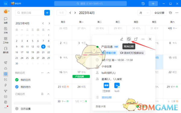Screen dimensions: 181x113
Task: Toggle the 我的日历 calendar checkbox
Action: click(17, 80)
